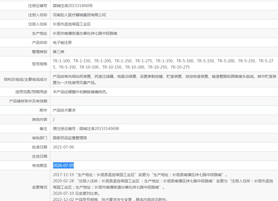Select the 适用范围/预期用途 label

pos(31,92)
